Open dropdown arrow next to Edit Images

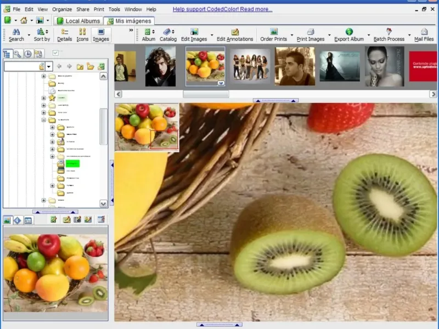pyautogui.click(x=212, y=35)
